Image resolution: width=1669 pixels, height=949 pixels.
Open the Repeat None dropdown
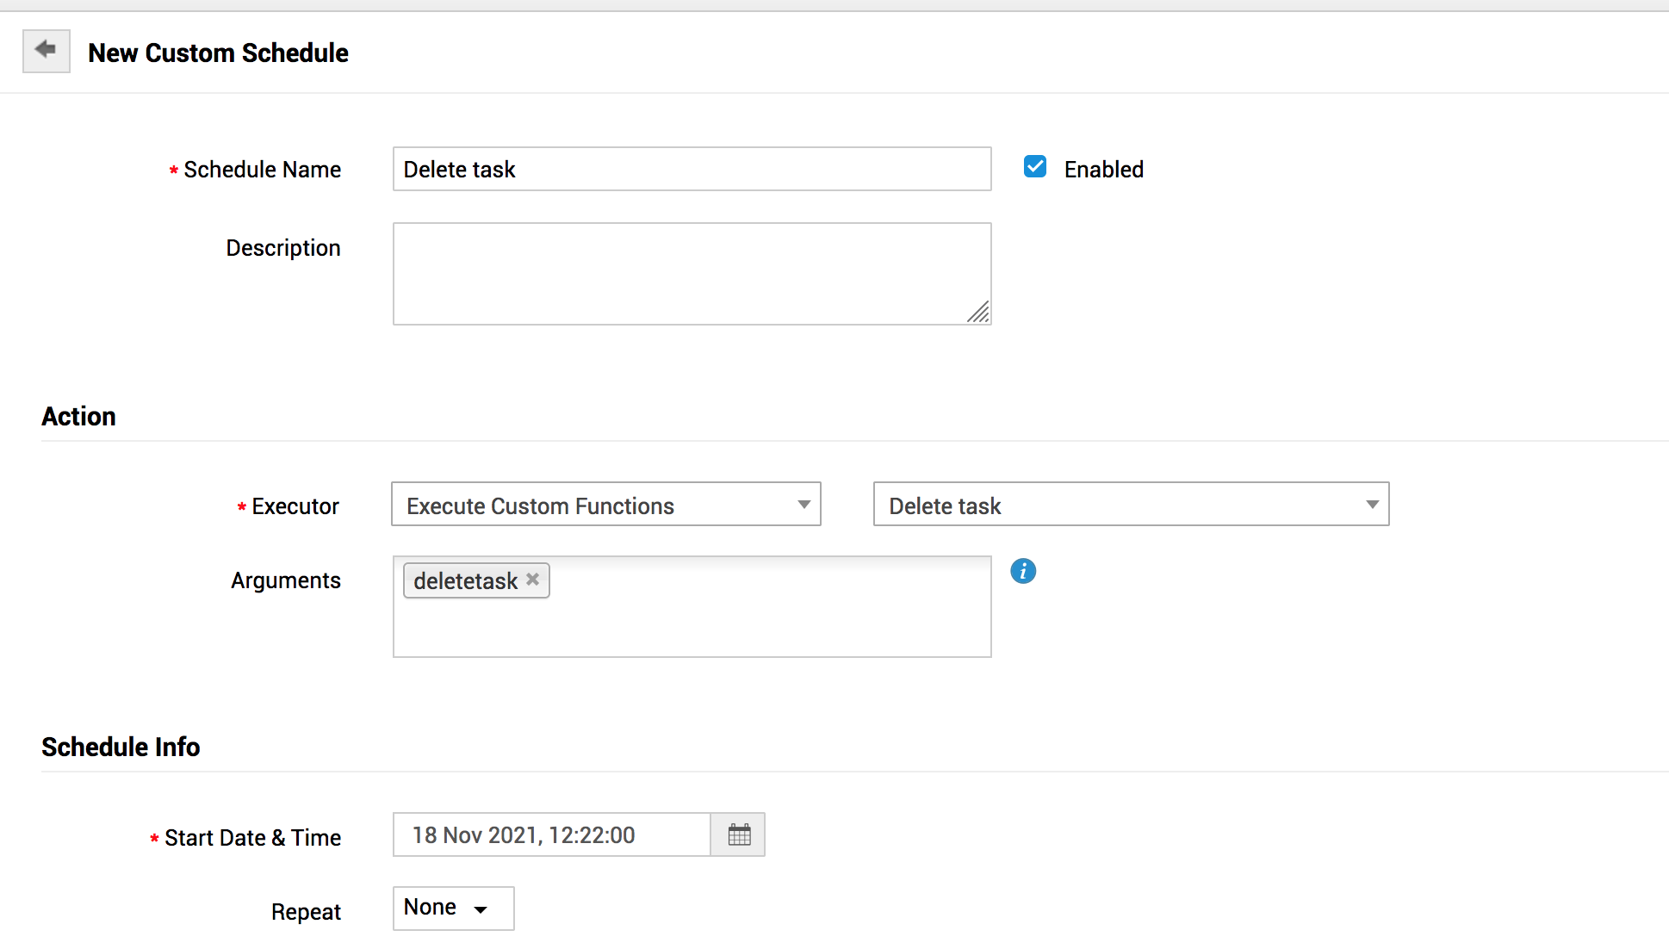(453, 908)
